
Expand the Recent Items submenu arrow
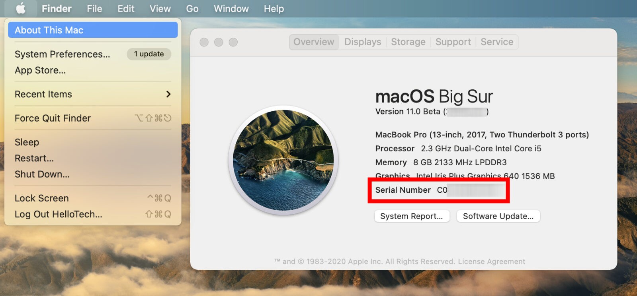pos(168,94)
